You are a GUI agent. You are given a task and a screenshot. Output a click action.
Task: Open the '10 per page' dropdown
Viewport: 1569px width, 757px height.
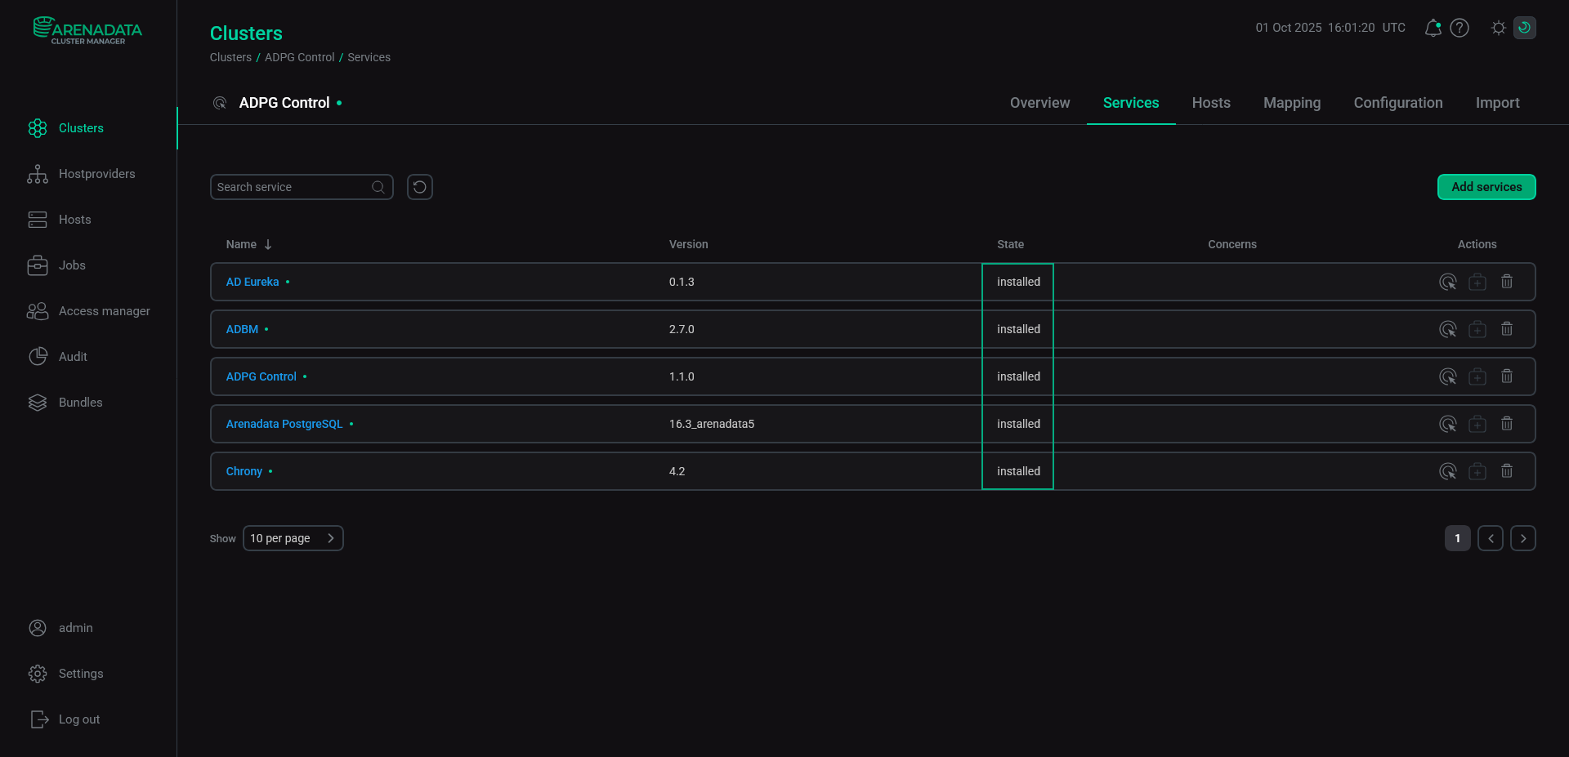(x=293, y=538)
